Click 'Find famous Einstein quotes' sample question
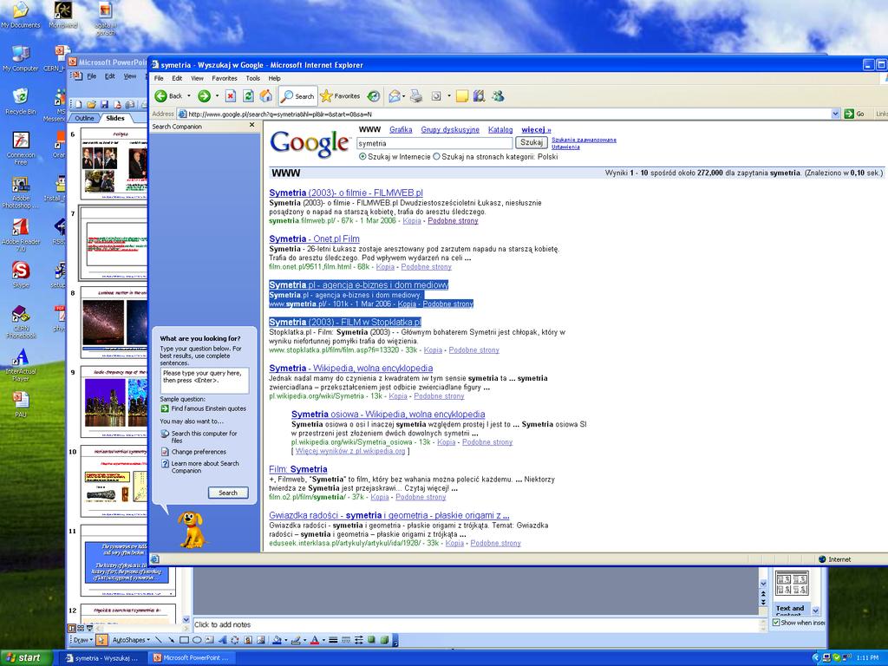Viewport: 888px width, 666px height. click(x=203, y=408)
